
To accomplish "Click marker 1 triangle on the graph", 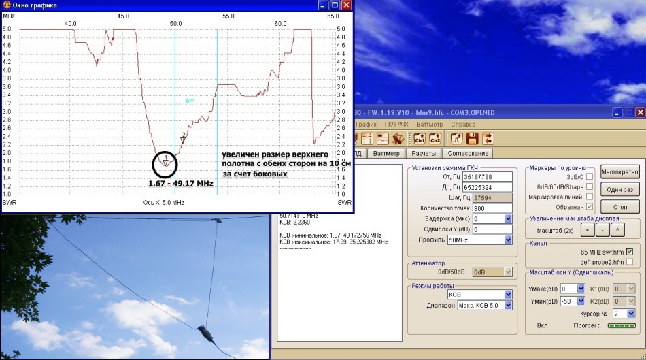I will click(165, 163).
